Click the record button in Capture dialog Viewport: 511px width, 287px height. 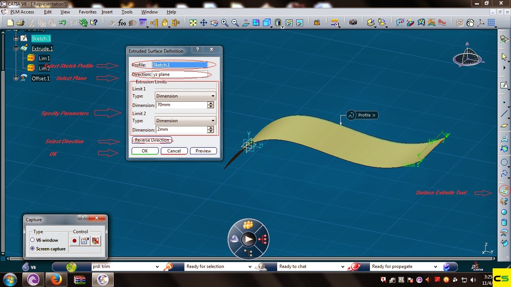(x=74, y=241)
